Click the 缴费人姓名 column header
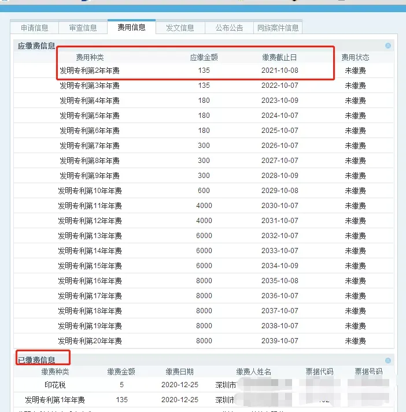The image size is (406, 412). [253, 372]
